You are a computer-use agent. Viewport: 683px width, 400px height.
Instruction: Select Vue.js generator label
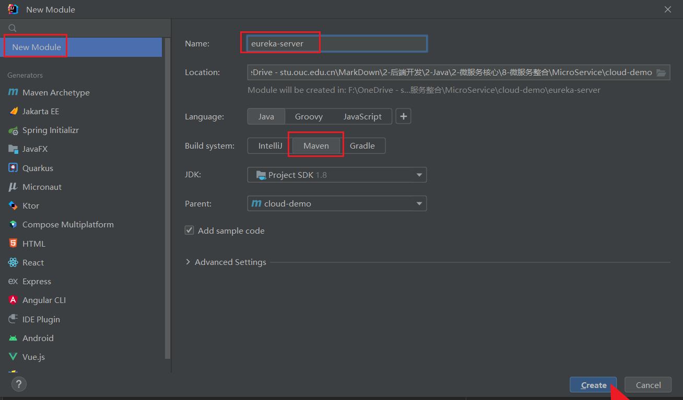click(x=33, y=357)
